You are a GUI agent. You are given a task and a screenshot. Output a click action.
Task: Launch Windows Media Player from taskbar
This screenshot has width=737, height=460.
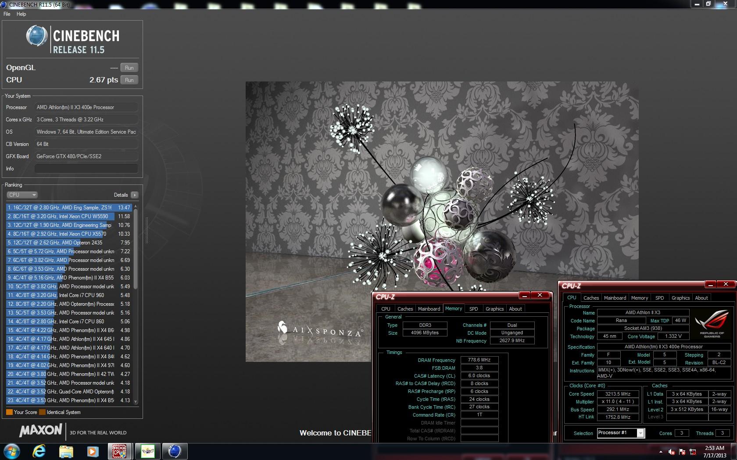(x=93, y=451)
